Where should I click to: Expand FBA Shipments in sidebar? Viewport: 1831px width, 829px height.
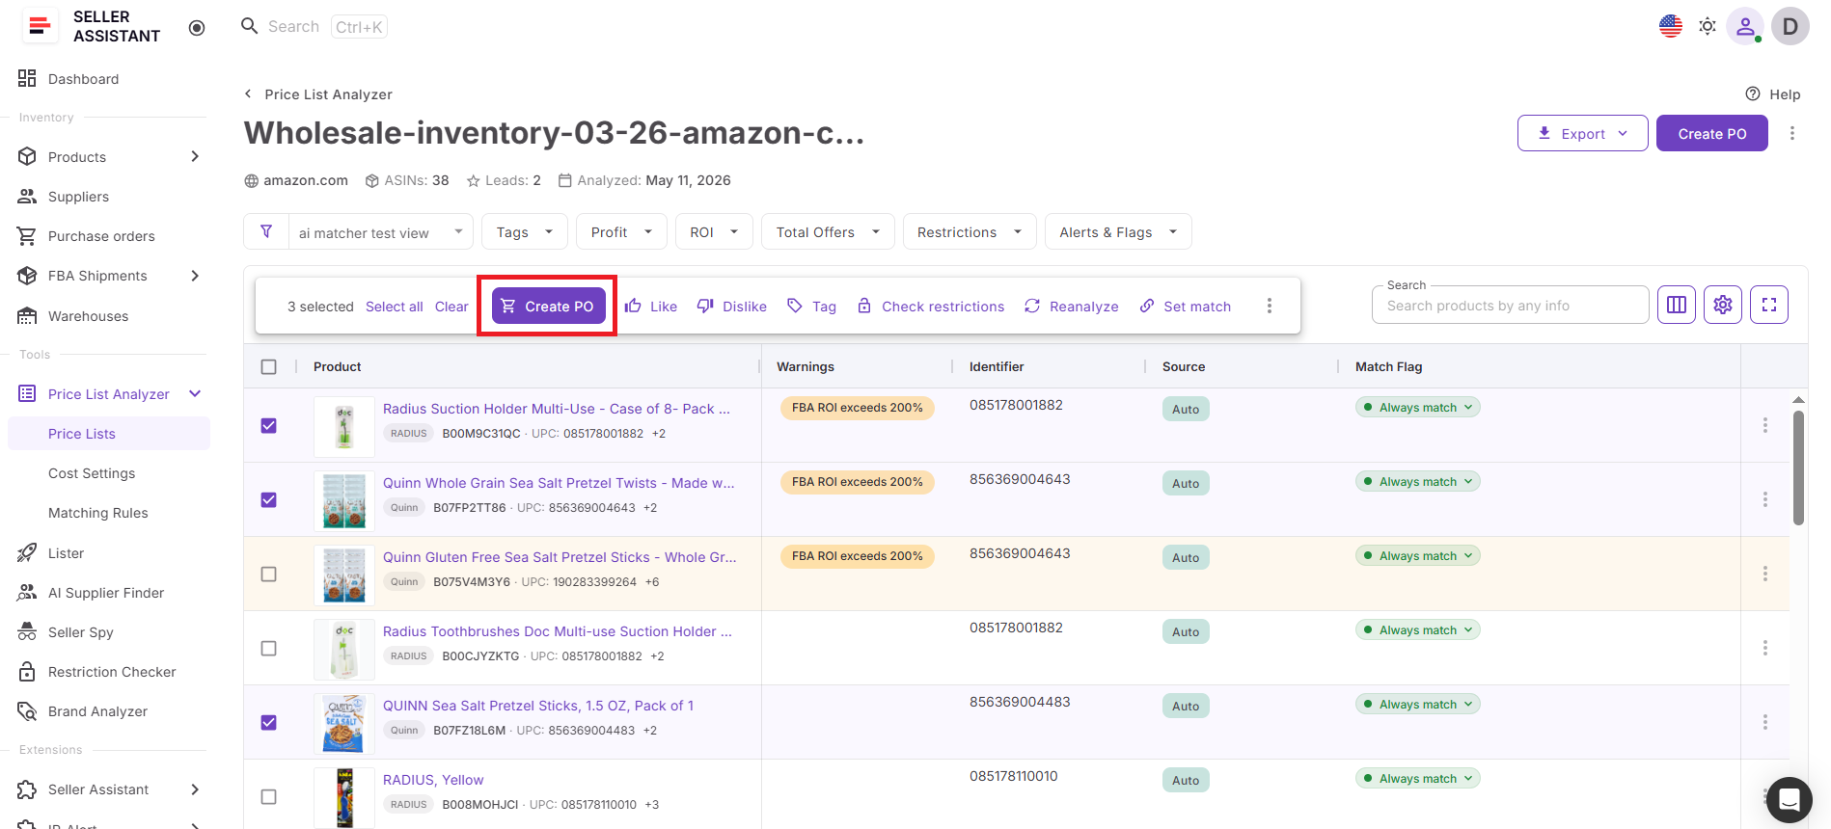pos(195,275)
